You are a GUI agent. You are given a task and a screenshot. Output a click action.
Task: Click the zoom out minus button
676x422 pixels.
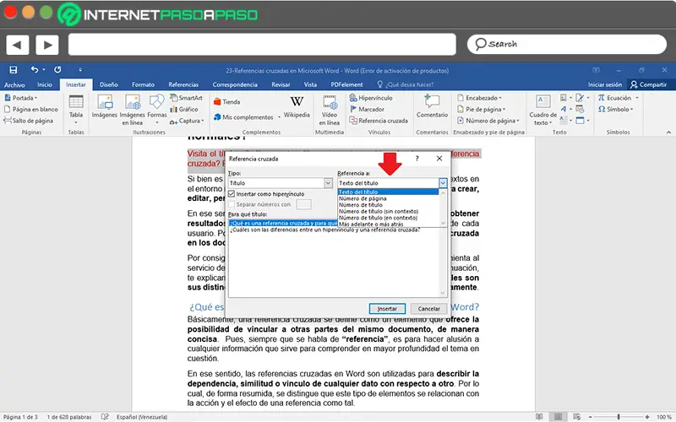pos(590,417)
